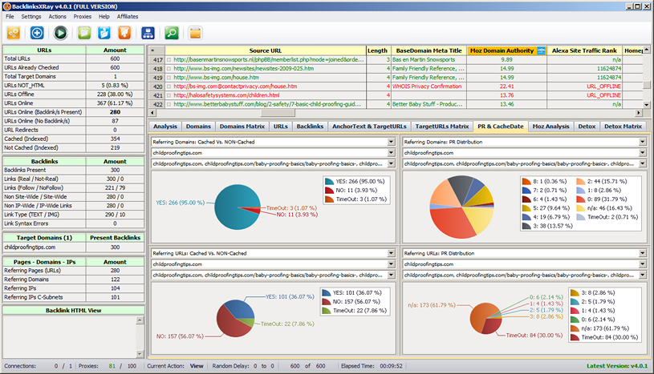Switch to the Analysis tab
This screenshot has height=374, width=654.
(x=165, y=127)
